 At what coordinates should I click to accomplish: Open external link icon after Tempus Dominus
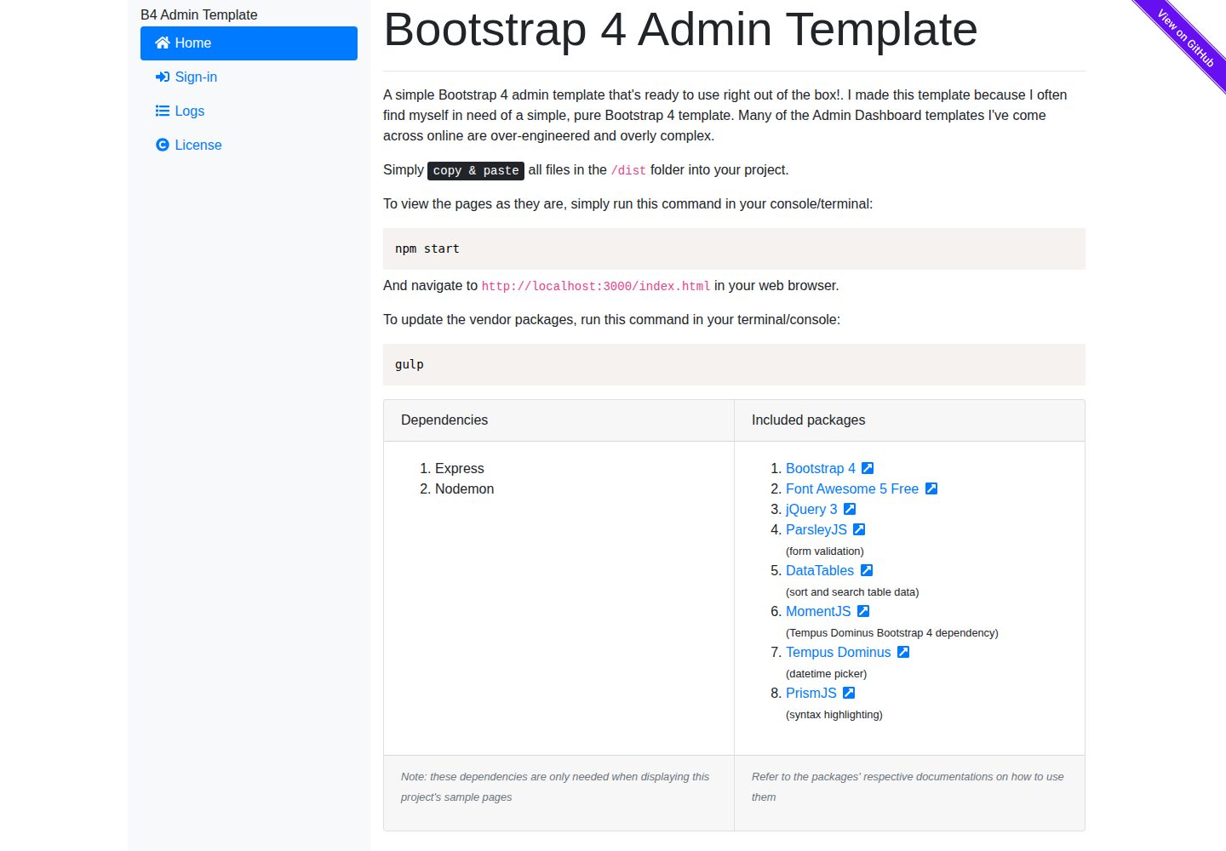coord(902,652)
